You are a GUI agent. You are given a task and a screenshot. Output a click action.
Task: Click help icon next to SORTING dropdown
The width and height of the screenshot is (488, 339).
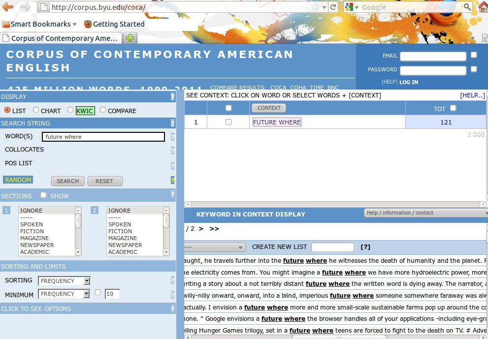click(x=172, y=280)
